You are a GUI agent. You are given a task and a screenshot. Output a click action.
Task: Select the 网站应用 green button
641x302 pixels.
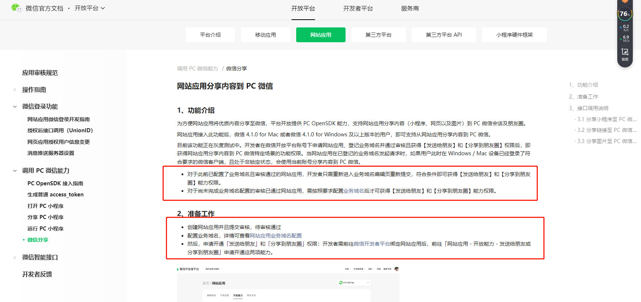tap(321, 35)
